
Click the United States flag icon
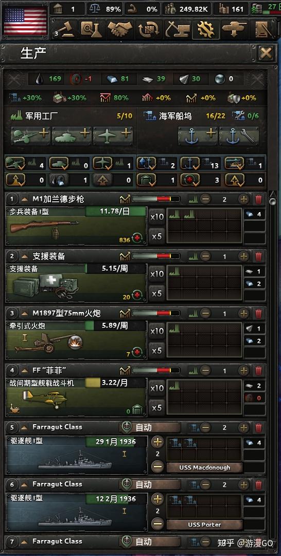tap(25, 20)
